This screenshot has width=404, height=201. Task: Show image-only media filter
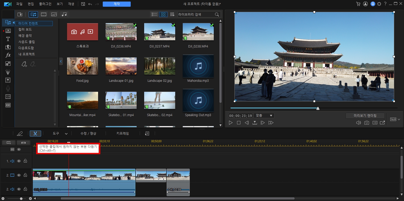tap(54, 14)
